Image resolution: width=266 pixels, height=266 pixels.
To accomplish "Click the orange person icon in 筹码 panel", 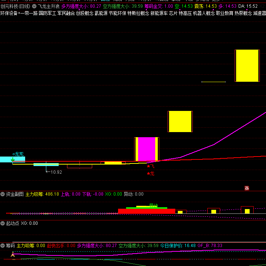I will click(13, 254).
